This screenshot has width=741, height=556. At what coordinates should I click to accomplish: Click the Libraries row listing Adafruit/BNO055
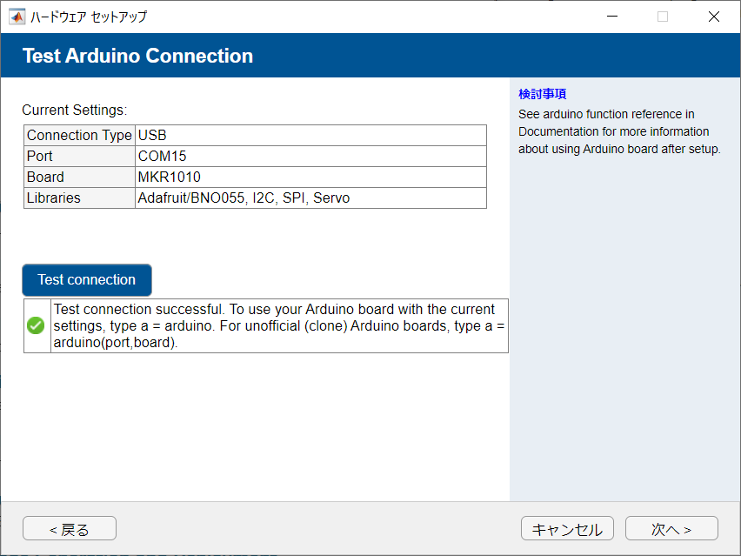pyautogui.click(x=217, y=198)
